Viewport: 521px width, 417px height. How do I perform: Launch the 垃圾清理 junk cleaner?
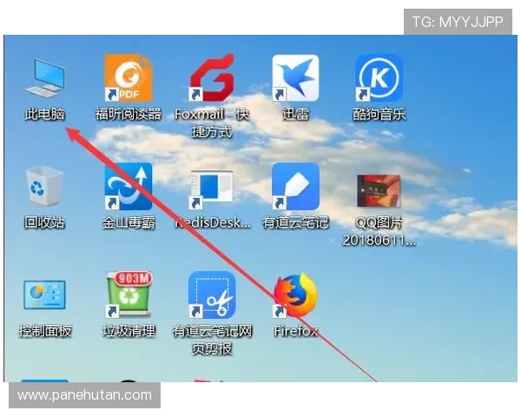click(x=128, y=297)
